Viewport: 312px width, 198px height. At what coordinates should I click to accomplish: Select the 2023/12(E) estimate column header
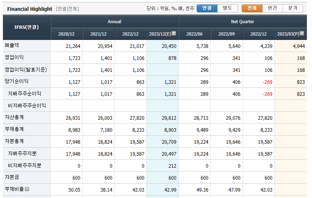point(162,34)
